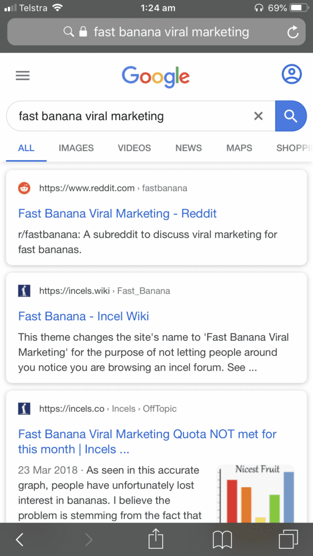Image resolution: width=313 pixels, height=556 pixels.
Task: Open Fast Banana Viral Marketing - Reddit result
Action: point(117,214)
